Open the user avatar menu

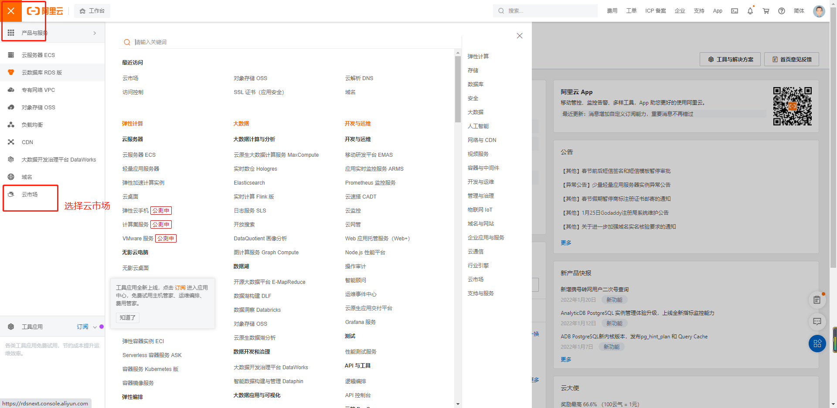pos(819,11)
